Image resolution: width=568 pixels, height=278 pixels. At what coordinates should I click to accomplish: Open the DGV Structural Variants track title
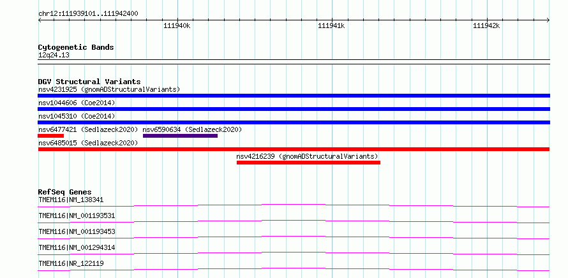(89, 82)
